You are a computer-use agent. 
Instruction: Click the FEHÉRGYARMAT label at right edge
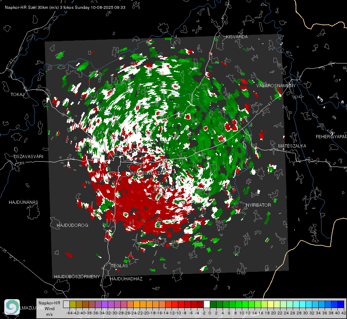(x=331, y=137)
